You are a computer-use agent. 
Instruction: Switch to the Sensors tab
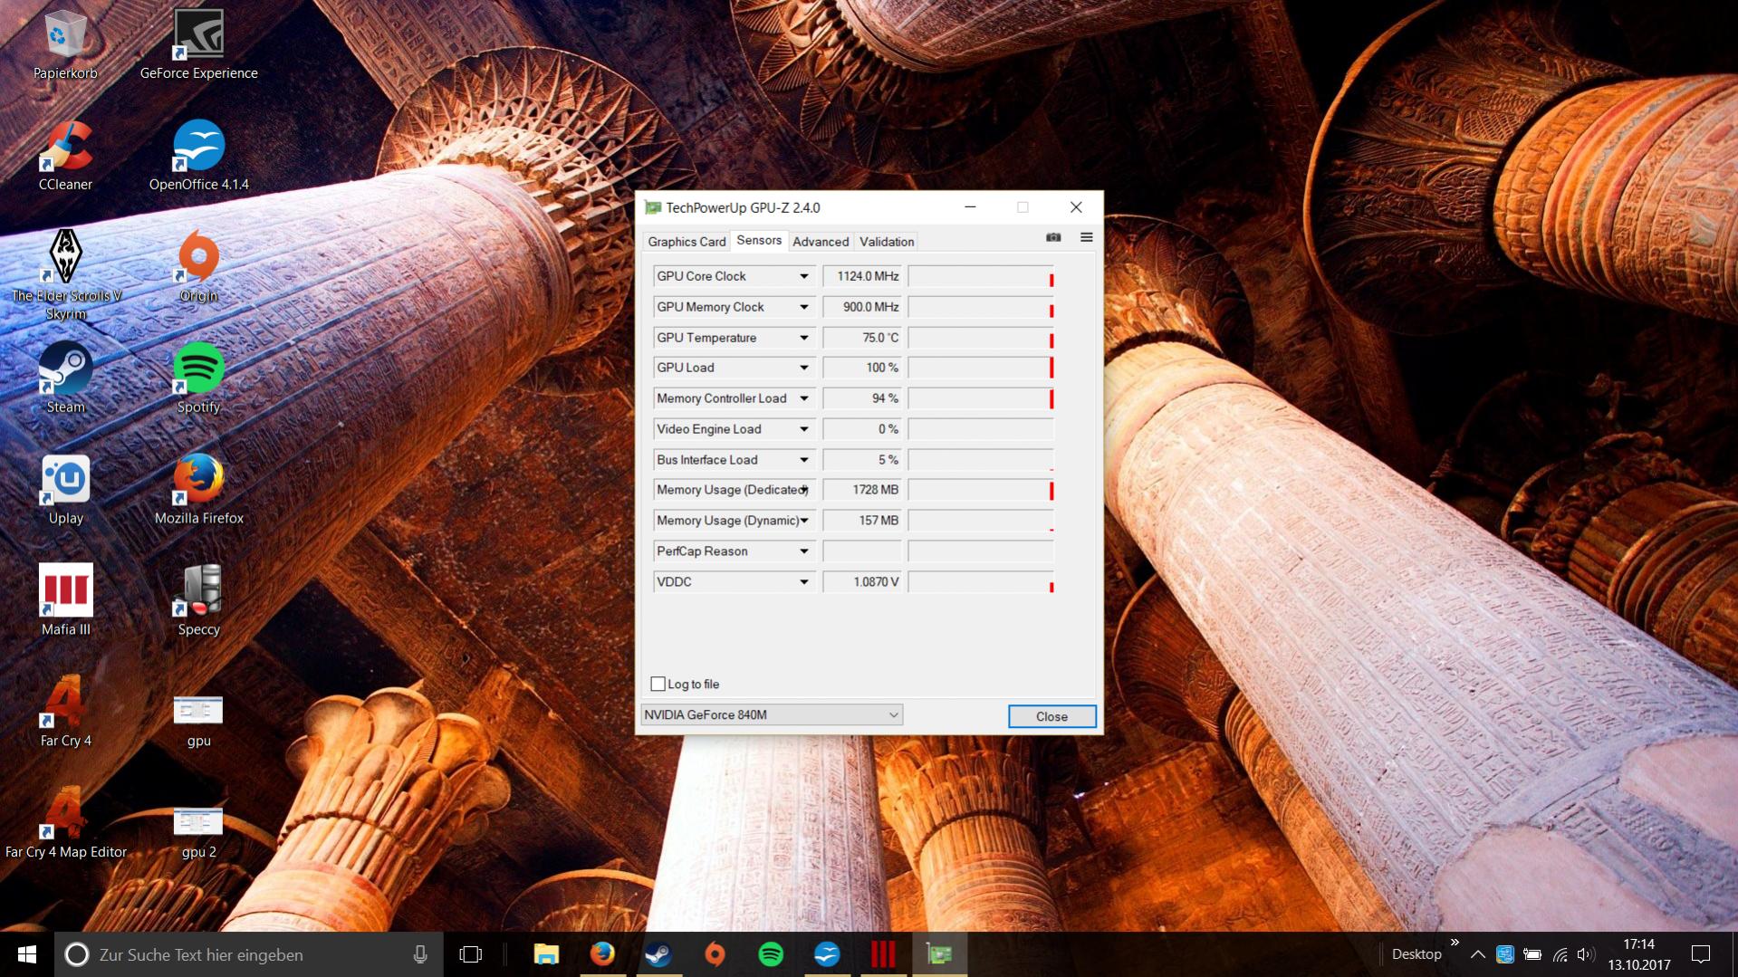click(759, 240)
